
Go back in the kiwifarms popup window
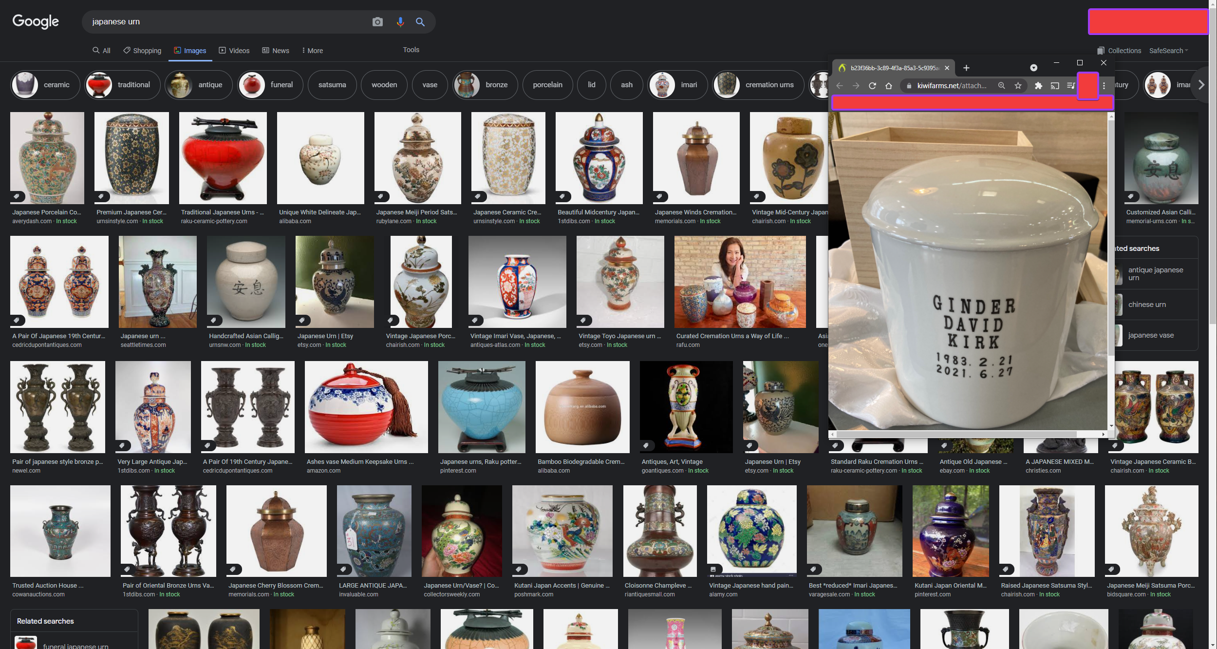[840, 86]
